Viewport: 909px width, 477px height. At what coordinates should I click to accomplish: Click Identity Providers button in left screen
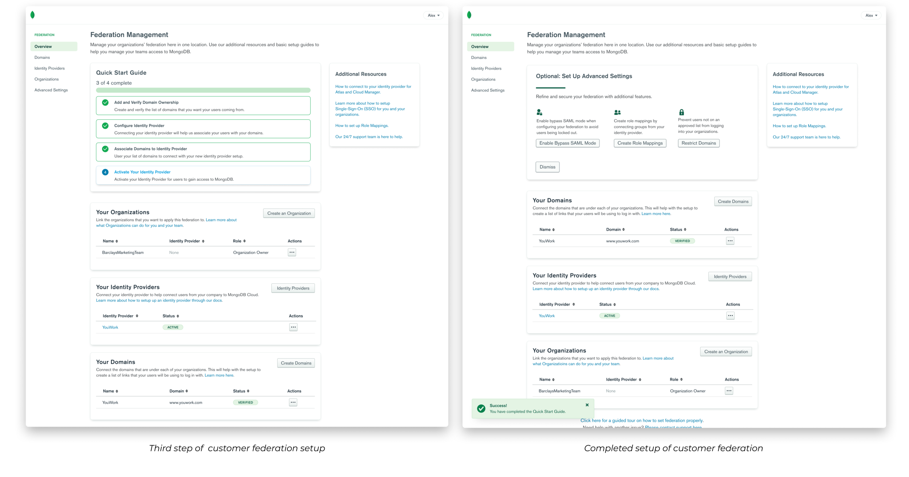(x=293, y=288)
